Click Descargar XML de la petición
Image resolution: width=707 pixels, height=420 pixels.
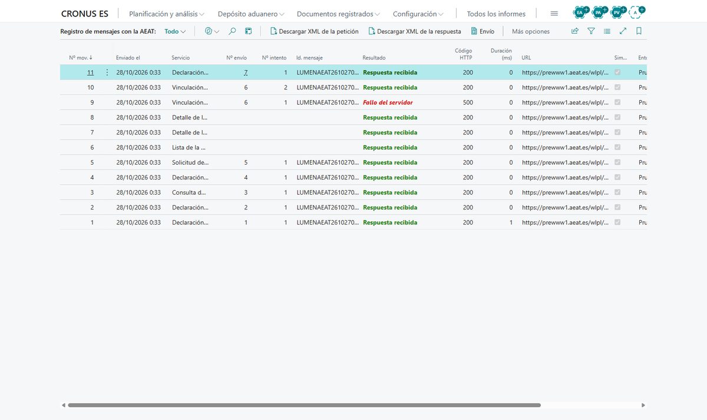point(314,31)
